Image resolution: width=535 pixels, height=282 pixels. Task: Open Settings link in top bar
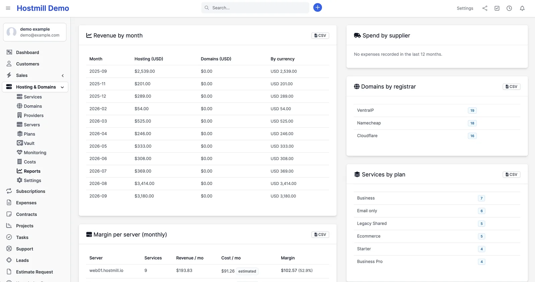click(x=465, y=8)
